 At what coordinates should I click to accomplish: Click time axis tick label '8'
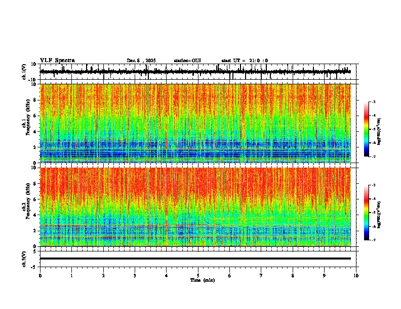click(293, 276)
